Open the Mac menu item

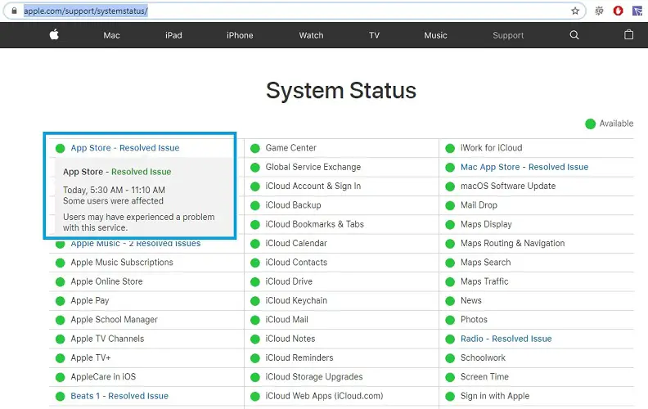(111, 35)
